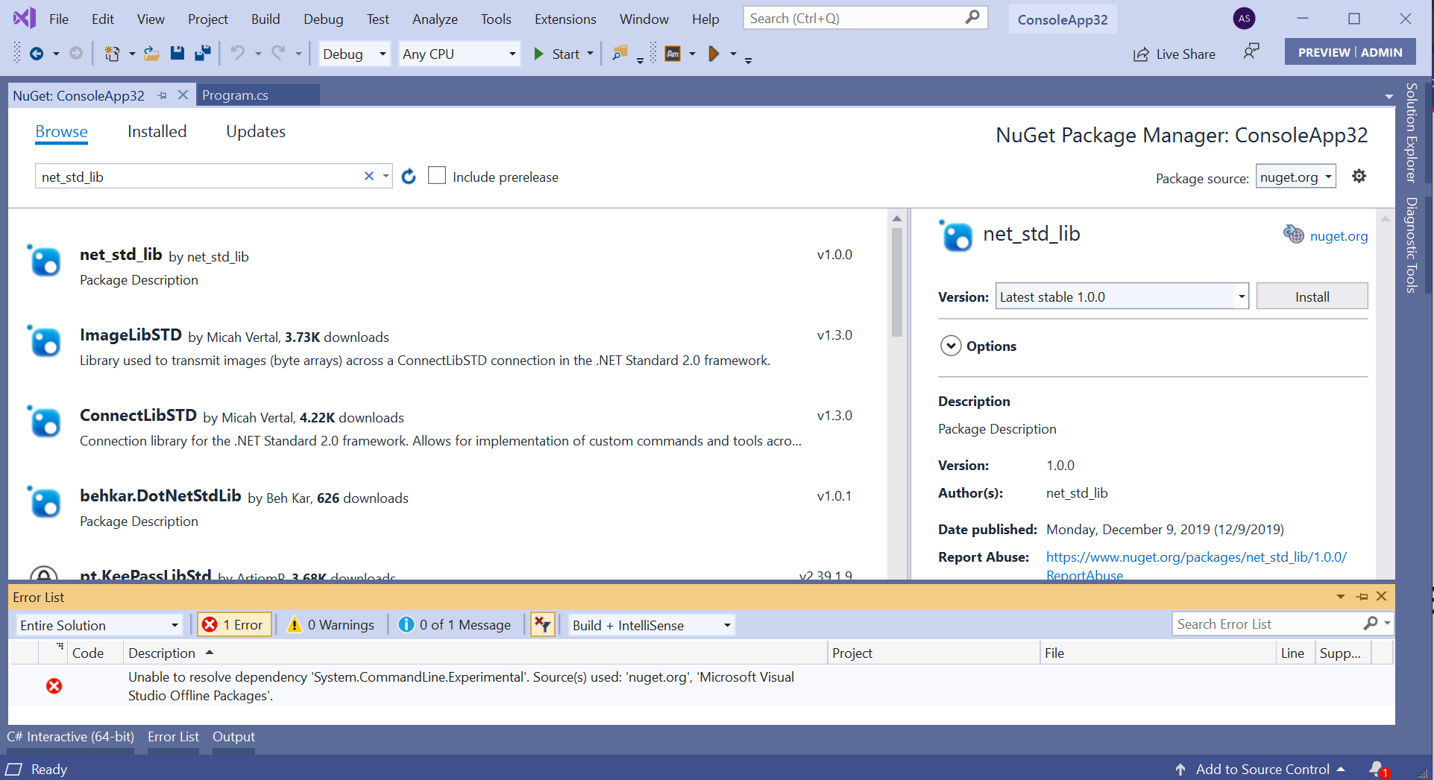Open the Live Share session icon
This screenshot has height=780, width=1434.
pos(1140,54)
